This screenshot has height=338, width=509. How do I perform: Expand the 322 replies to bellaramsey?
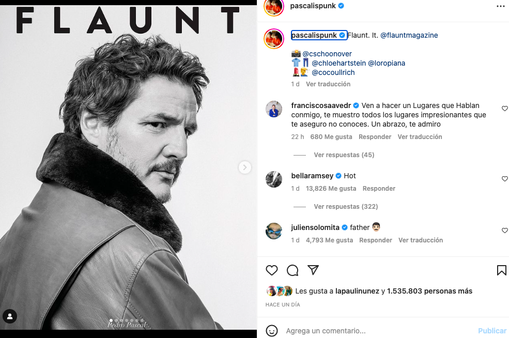point(346,207)
